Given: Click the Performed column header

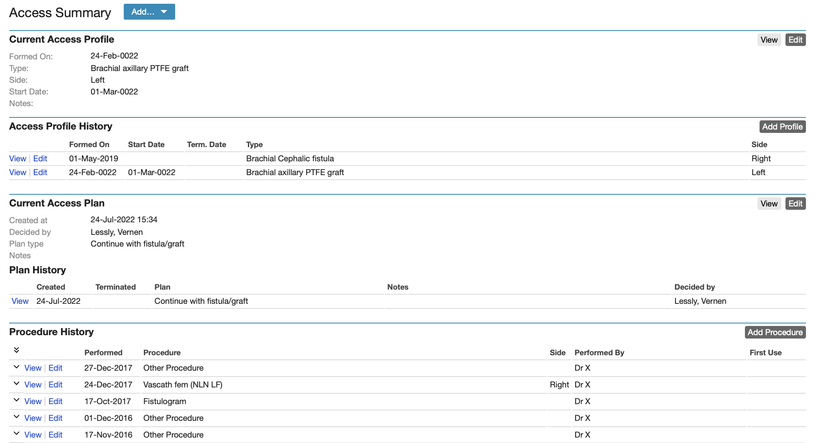Looking at the screenshot, I should (x=103, y=352).
